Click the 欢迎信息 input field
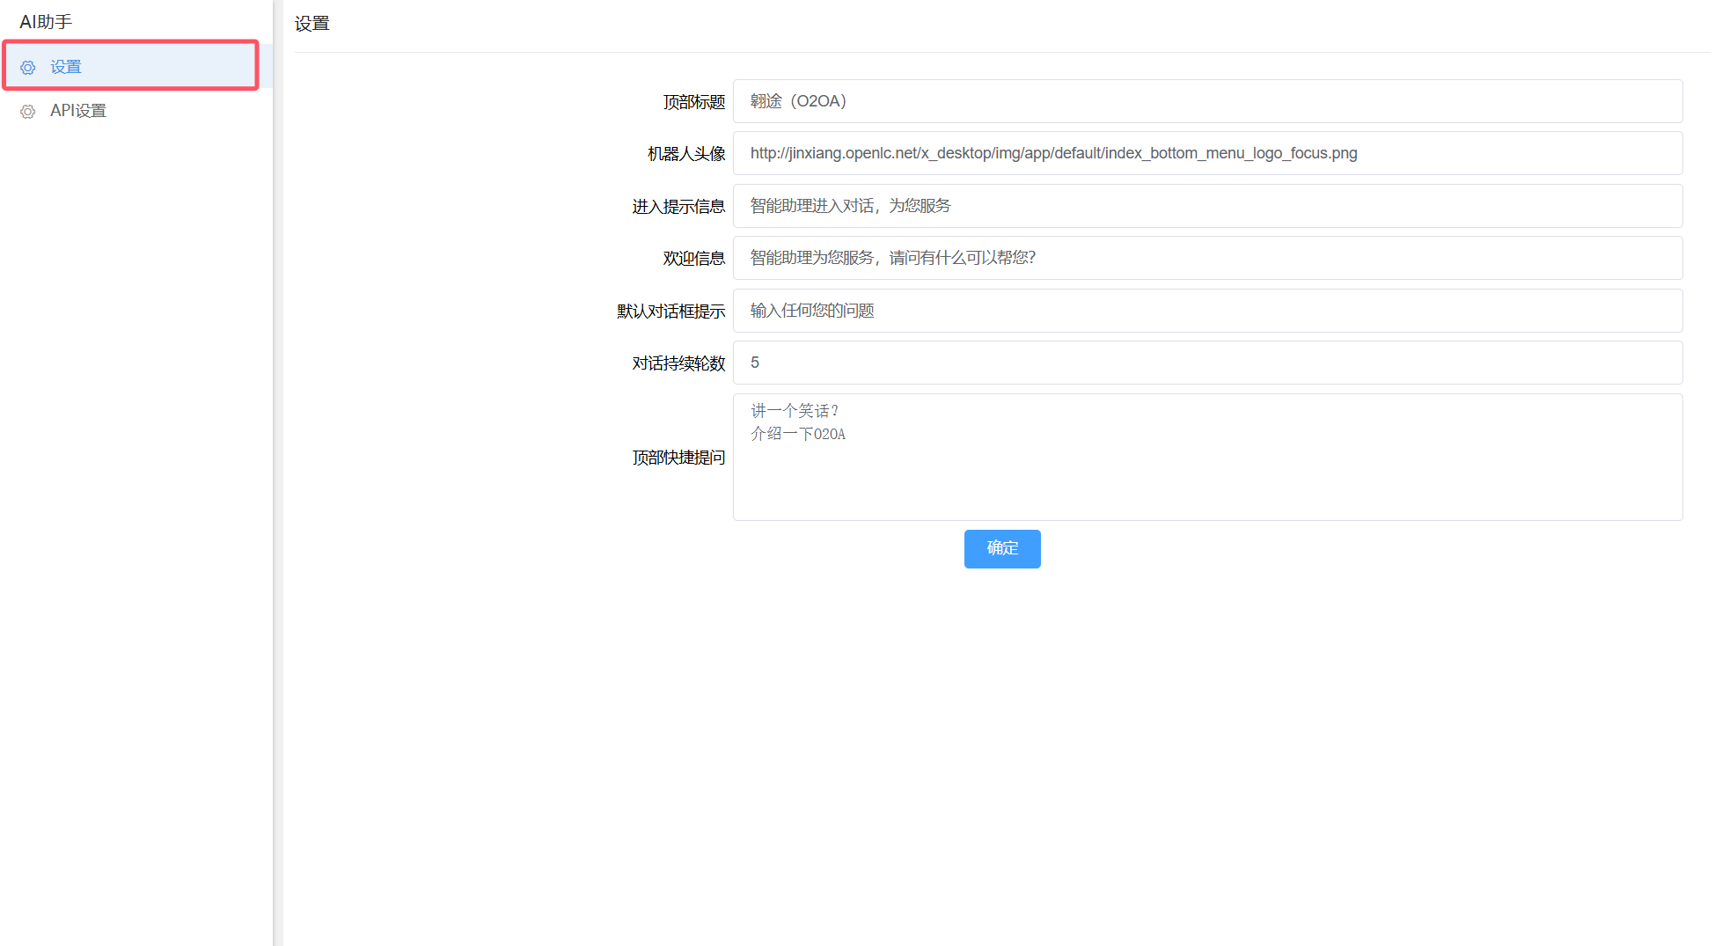 pos(1206,258)
